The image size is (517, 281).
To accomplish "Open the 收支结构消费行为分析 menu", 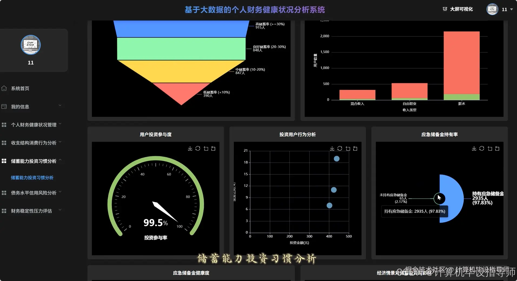I will click(x=34, y=143).
